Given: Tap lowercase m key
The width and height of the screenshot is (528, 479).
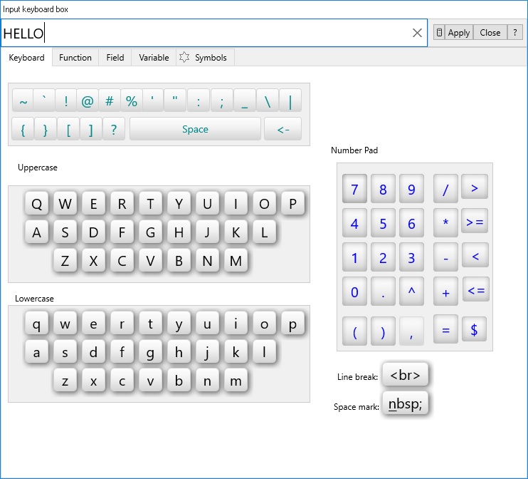Looking at the screenshot, I should [x=236, y=381].
